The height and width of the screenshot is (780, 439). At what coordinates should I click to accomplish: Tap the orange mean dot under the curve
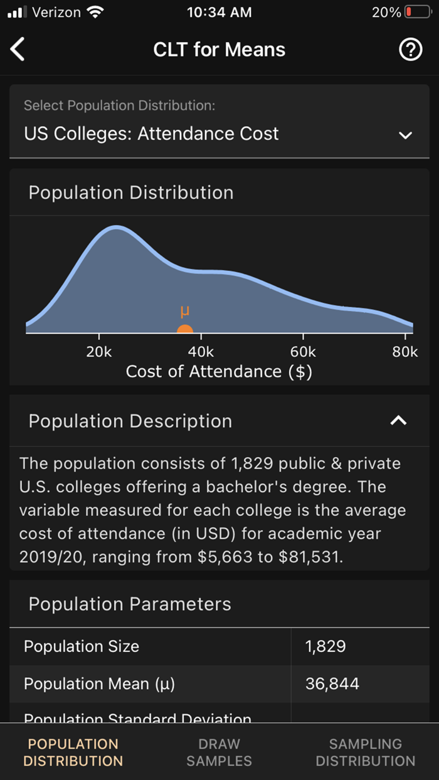(186, 327)
